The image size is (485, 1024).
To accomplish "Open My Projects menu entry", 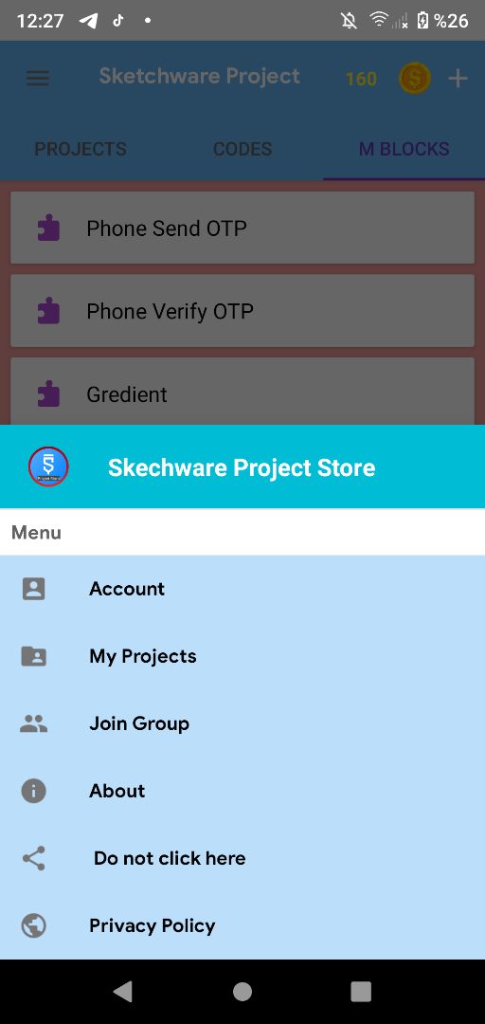I will click(x=242, y=656).
